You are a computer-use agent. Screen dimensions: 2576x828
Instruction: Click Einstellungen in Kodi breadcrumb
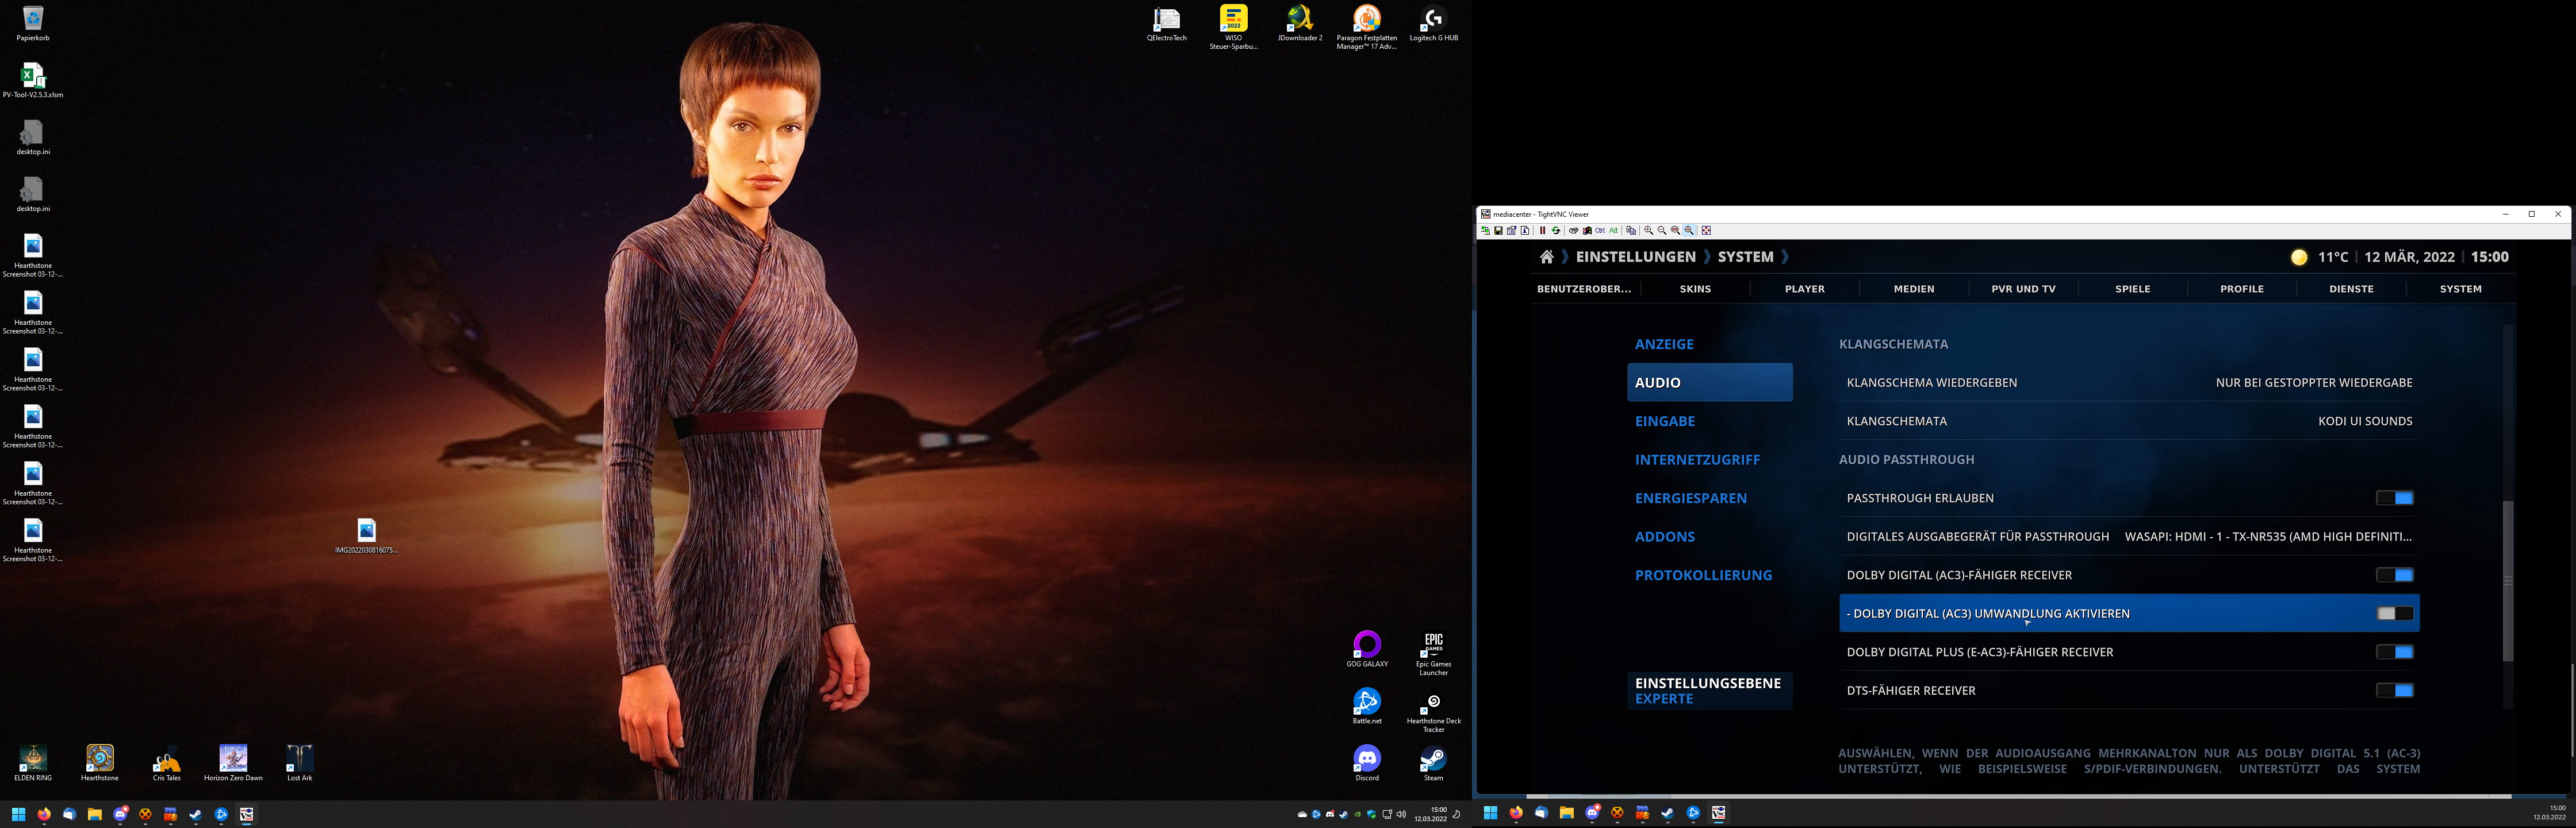[1635, 257]
